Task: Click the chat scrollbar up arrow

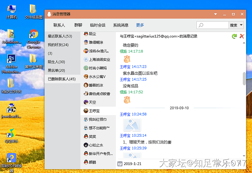Action: coord(244,43)
